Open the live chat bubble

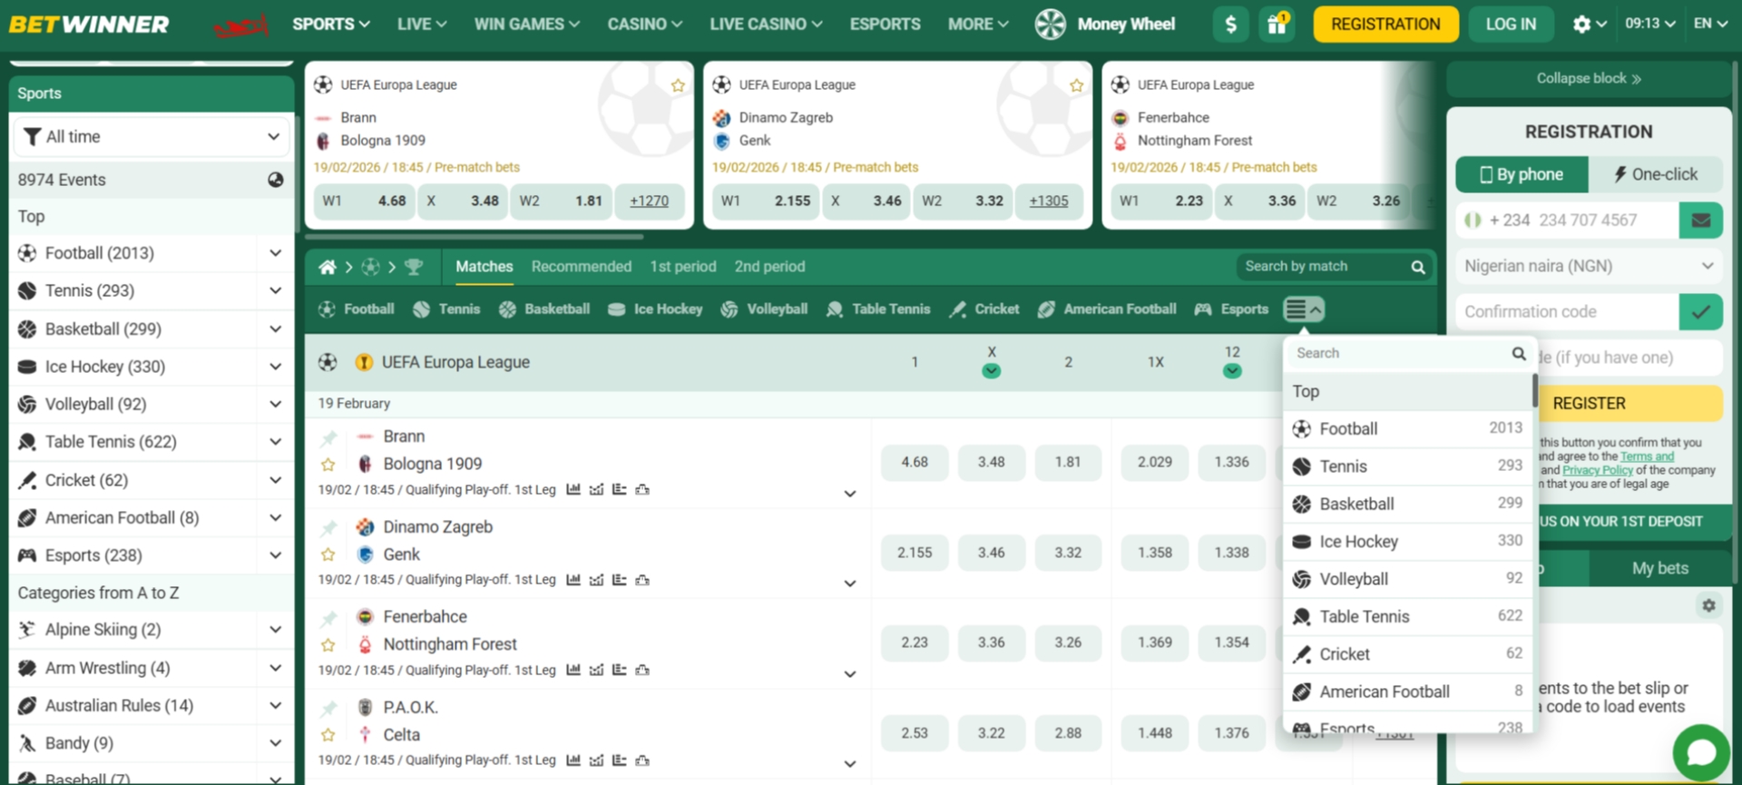pos(1700,751)
